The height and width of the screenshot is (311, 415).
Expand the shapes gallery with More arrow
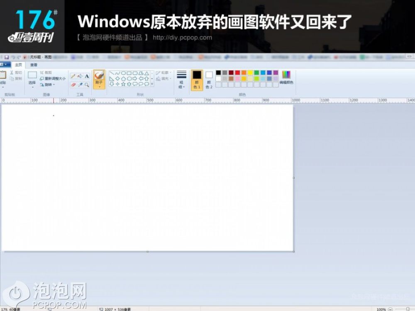pos(152,84)
